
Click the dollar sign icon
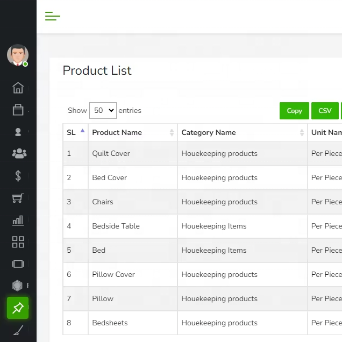click(18, 176)
